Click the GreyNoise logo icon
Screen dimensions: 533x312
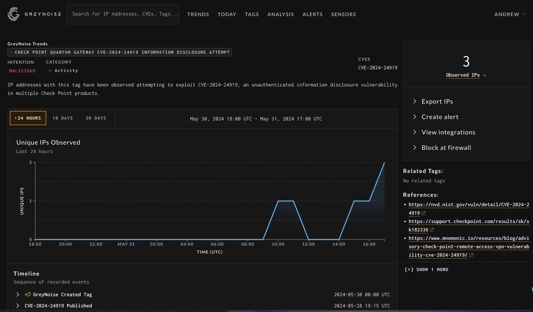click(13, 14)
